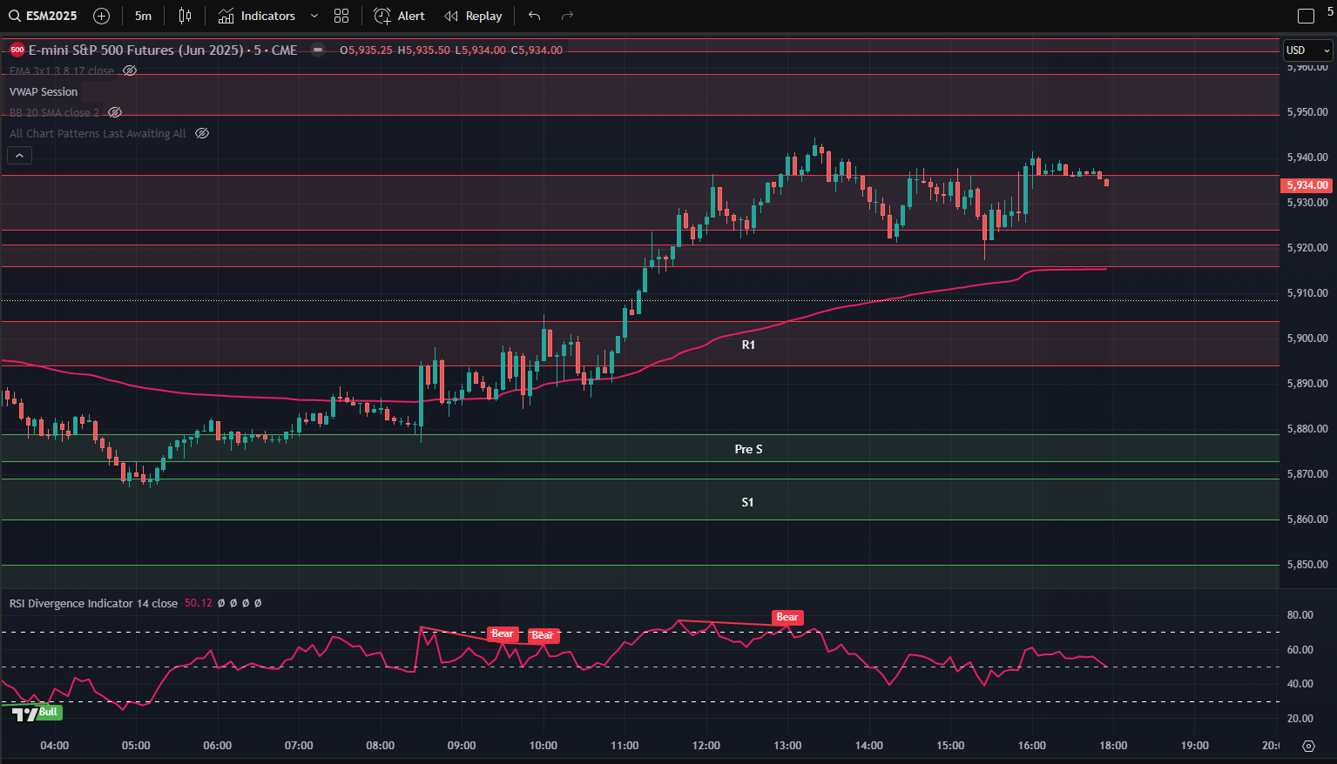The image size is (1337, 764).
Task: Click the RSI axis 20.00 level
Action: [x=1300, y=719]
